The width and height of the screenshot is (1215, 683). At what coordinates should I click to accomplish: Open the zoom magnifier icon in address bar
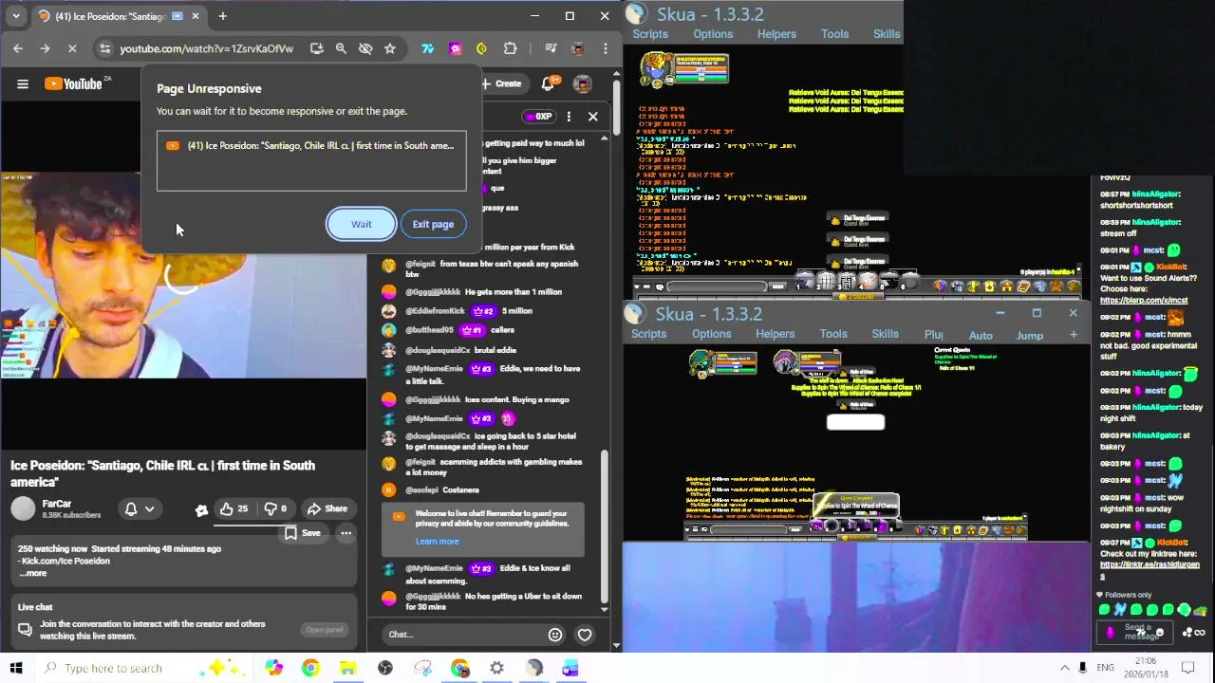pyautogui.click(x=341, y=48)
